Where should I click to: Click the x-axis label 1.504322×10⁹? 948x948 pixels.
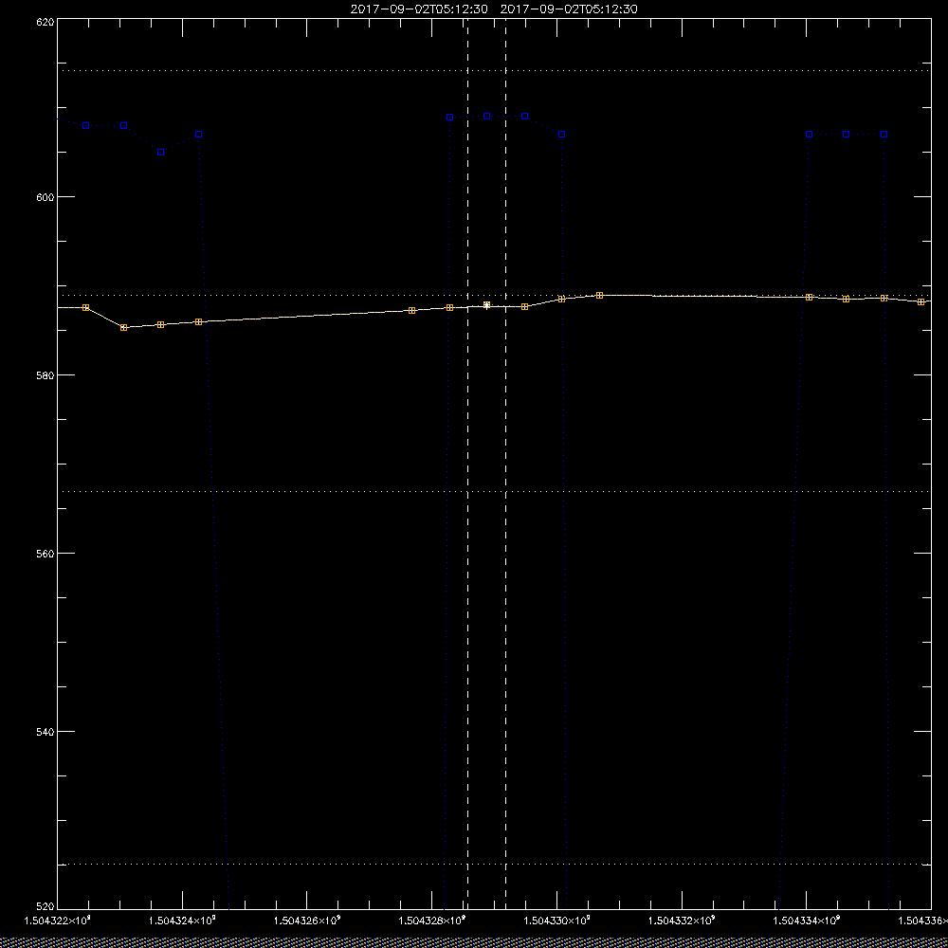tap(58, 921)
